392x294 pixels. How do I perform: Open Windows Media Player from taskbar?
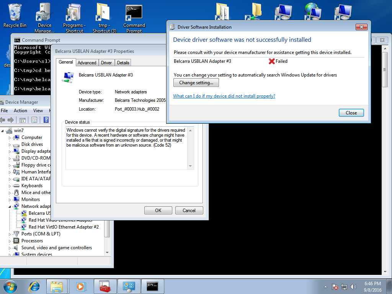(80, 286)
